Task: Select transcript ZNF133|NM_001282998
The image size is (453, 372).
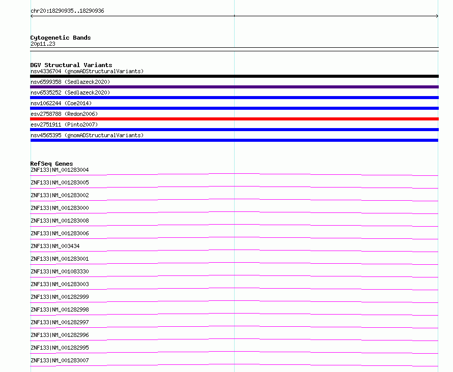Action: click(60, 309)
